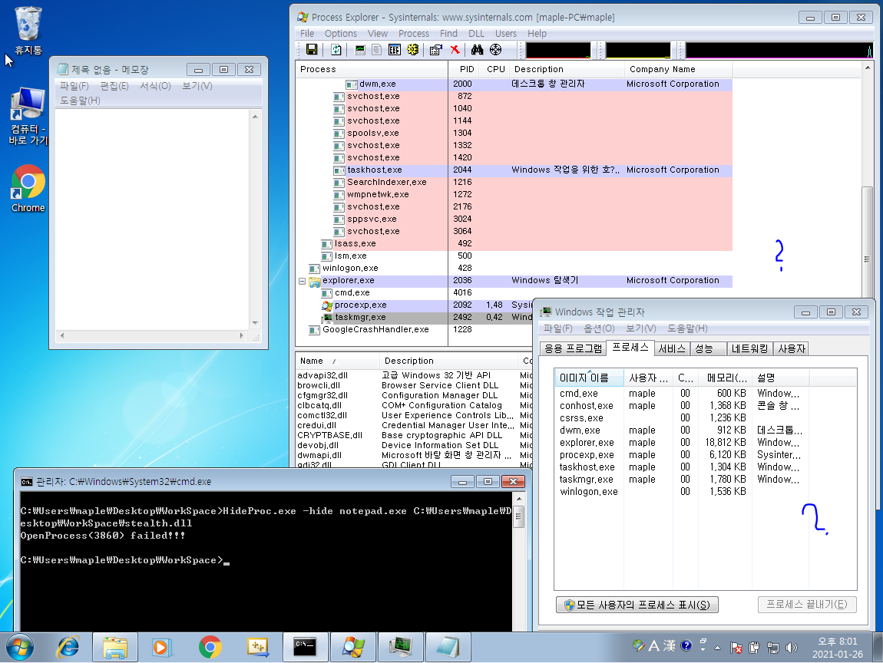Open Windows Explorer folder taskbar icon

(115, 647)
